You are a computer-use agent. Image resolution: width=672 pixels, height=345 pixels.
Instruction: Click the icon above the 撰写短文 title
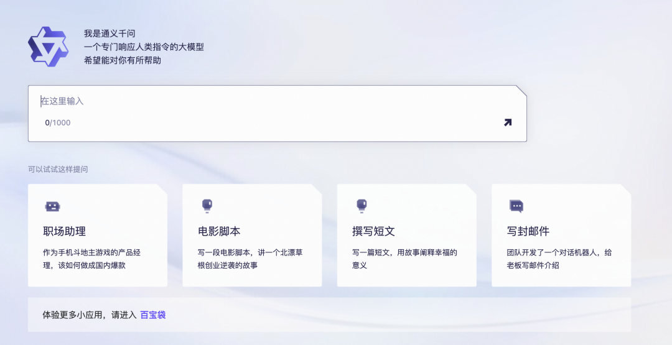[362, 206]
